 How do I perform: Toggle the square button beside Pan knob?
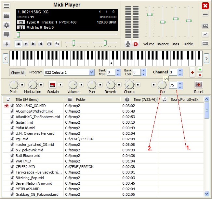[100, 85]
